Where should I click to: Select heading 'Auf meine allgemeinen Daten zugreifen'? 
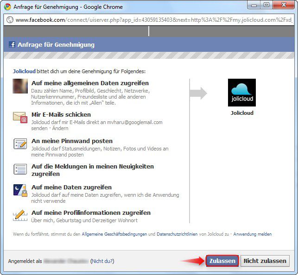pyautogui.click(x=90, y=83)
